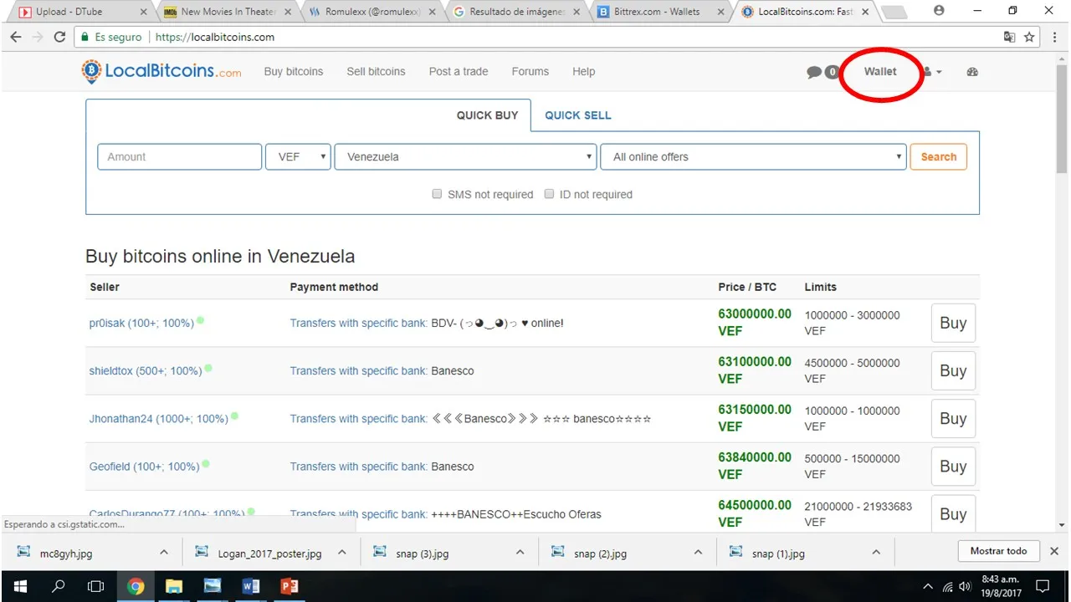Open the Chrome three-dot menu
The width and height of the screenshot is (1071, 602).
coord(1056,37)
